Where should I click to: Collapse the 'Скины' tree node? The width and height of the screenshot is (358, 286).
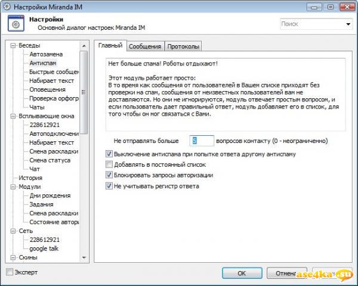click(x=13, y=258)
